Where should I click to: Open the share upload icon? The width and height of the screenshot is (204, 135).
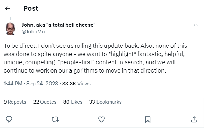(x=194, y=119)
